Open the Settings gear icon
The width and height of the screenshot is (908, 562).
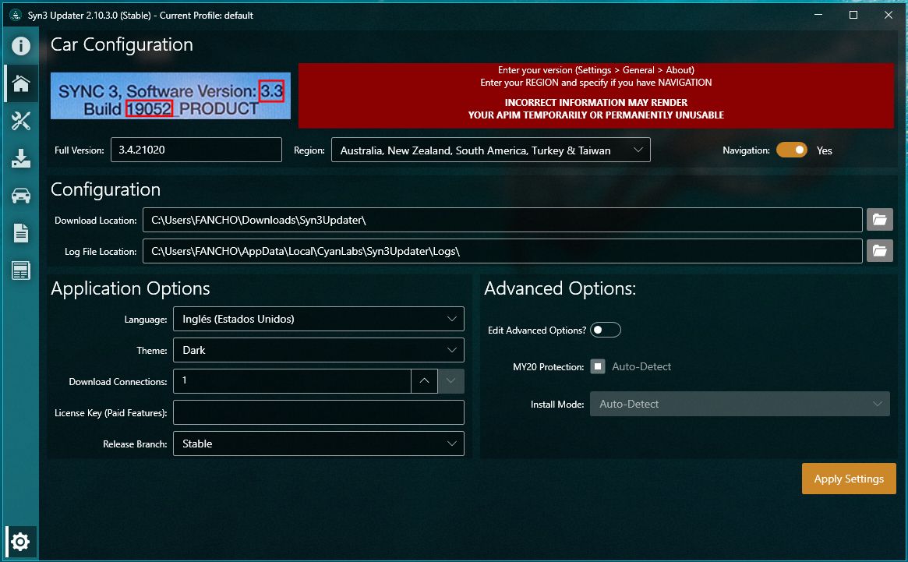pos(20,543)
